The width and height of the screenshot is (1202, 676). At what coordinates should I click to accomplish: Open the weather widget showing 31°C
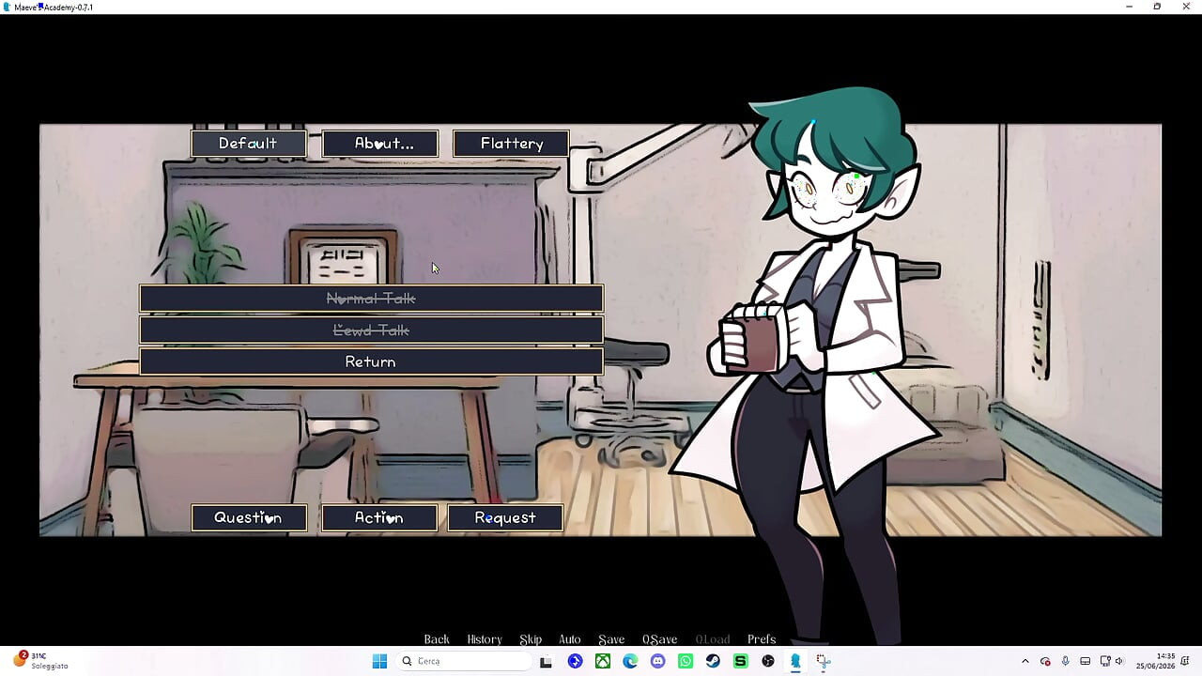pos(40,661)
